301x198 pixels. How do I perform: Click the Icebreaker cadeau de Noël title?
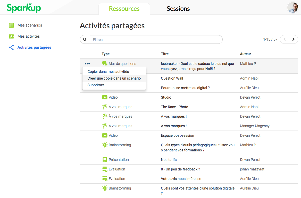point(197,66)
